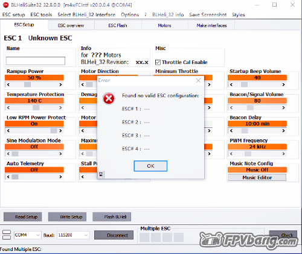
Task: Increase Temperature Protection with right arrow
Action: coord(60,107)
